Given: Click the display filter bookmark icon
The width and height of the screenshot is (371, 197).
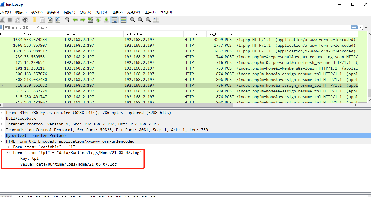Looking at the screenshot, I should coord(1,27).
